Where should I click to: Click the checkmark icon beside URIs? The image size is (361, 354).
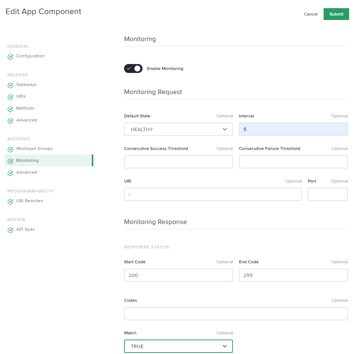tap(10, 97)
